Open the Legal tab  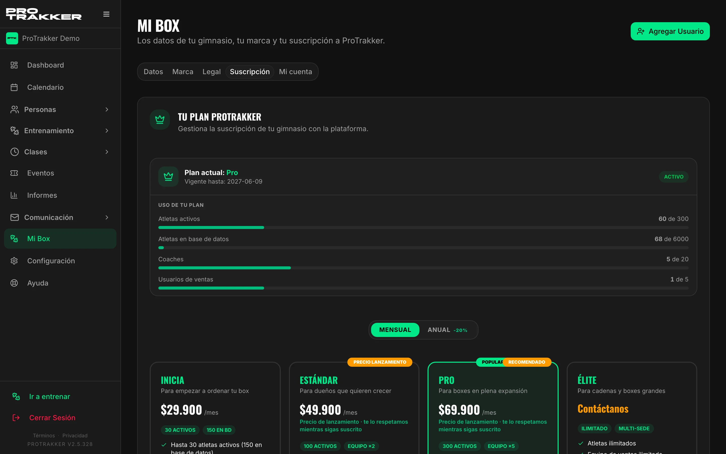211,72
